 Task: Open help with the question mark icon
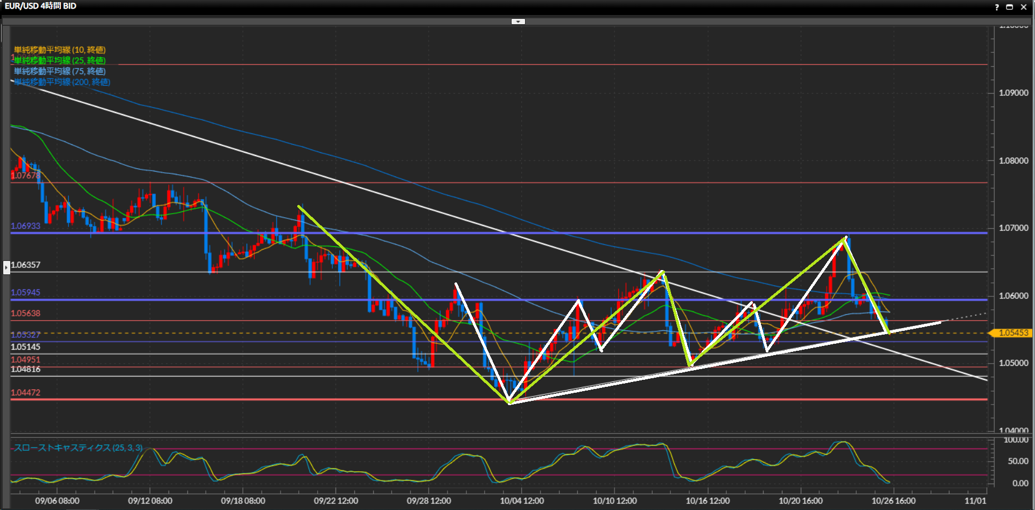point(997,7)
